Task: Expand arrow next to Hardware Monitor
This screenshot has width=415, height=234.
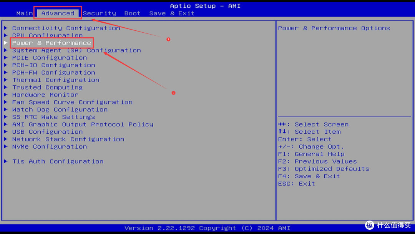Action: [6, 95]
